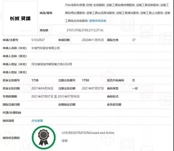Select goods text line starting 具防锈处理服务

[x=117, y=13]
